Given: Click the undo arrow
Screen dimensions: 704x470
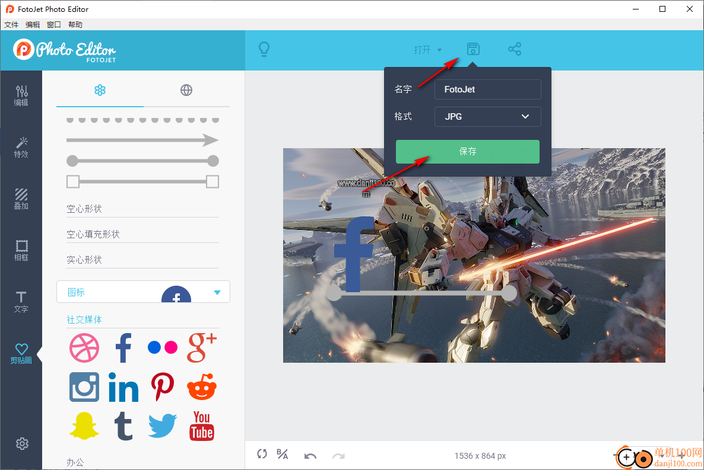Looking at the screenshot, I should pyautogui.click(x=310, y=456).
